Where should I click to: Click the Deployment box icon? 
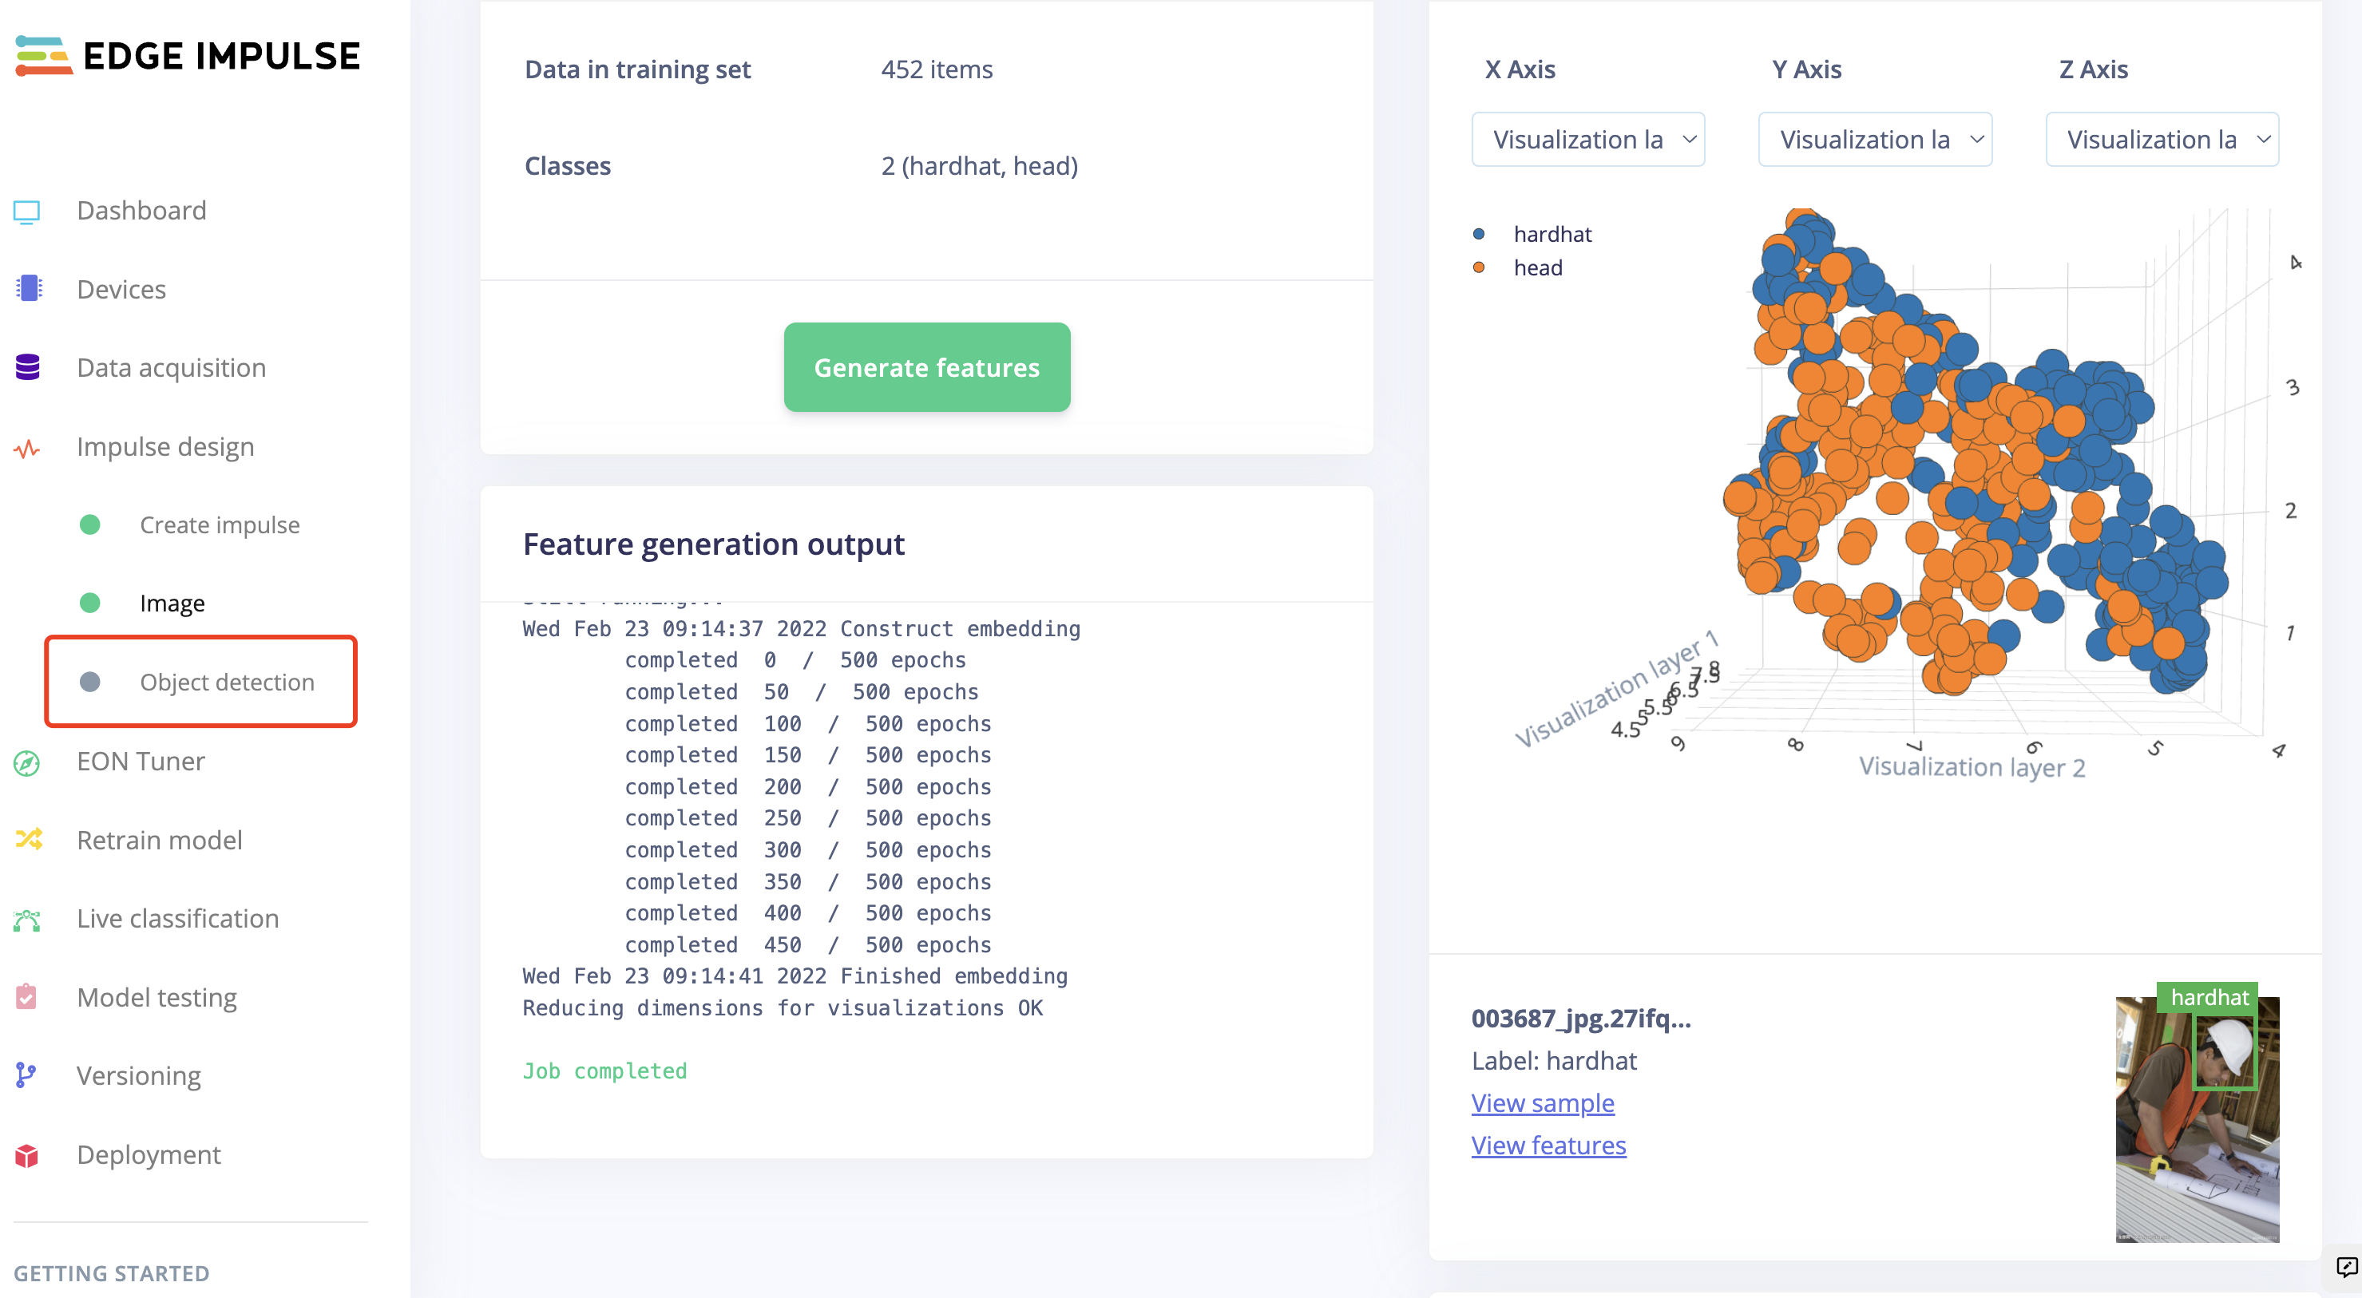[26, 1155]
